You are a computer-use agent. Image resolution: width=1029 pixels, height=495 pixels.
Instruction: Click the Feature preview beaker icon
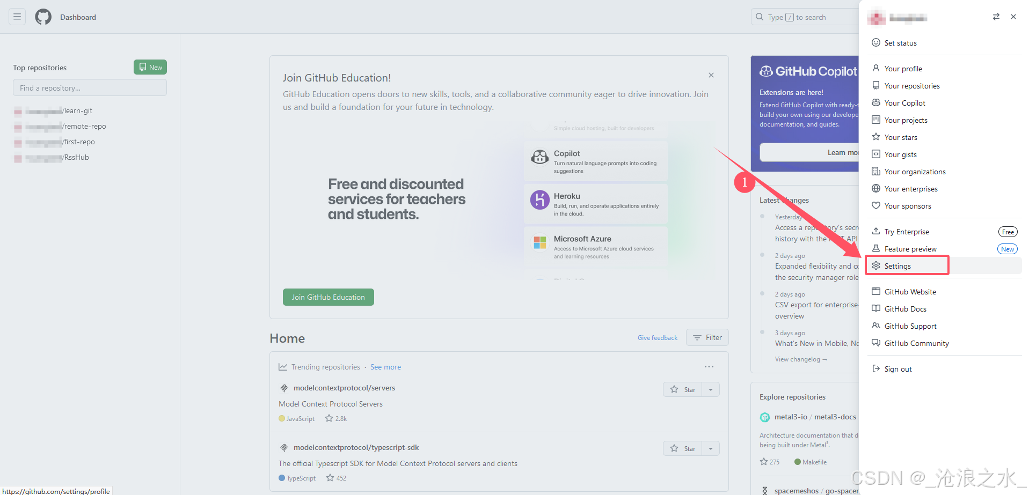click(x=876, y=248)
